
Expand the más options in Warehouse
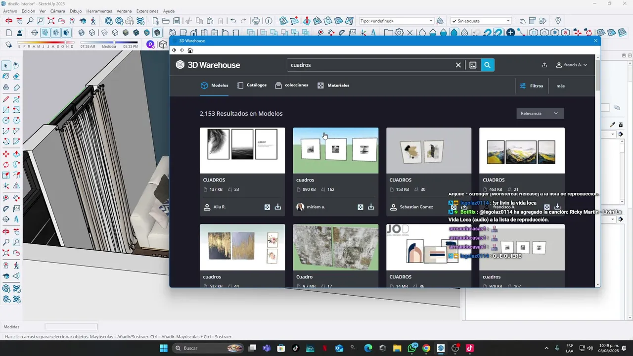(x=560, y=86)
